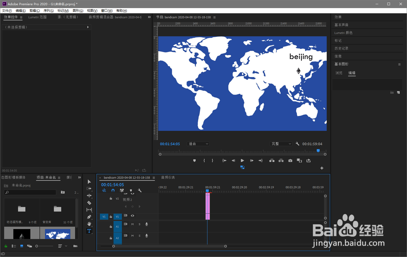Step back one frame

click(x=233, y=161)
